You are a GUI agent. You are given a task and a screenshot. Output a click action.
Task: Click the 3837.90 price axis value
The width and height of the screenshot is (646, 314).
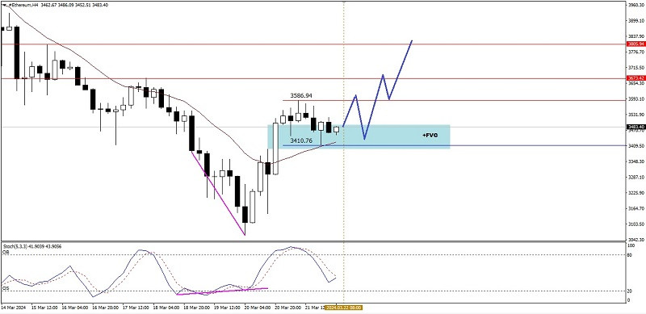click(636, 36)
